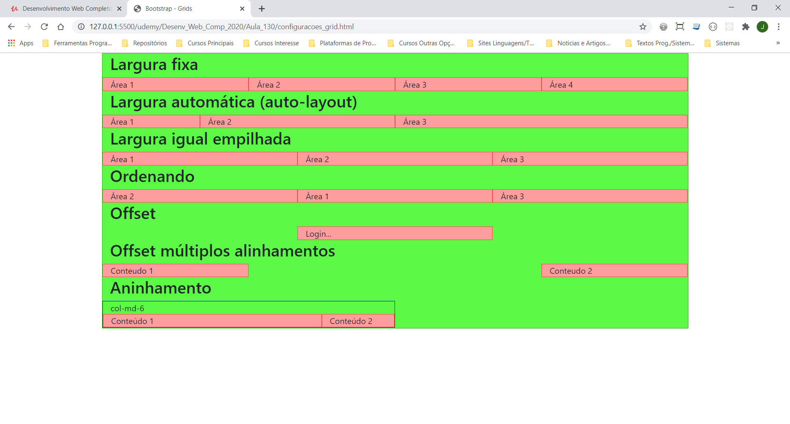This screenshot has height=424, width=790.
Task: Click the Aninhamento heading
Action: [160, 288]
